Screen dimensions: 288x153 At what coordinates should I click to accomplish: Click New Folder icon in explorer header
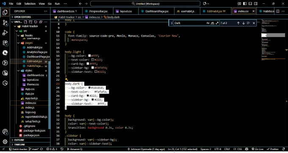(x=30, y=22)
